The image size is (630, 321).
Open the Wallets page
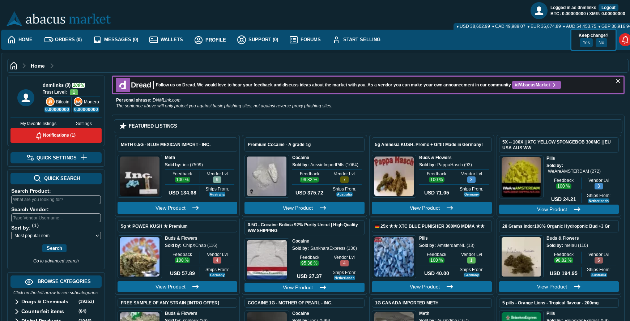(x=166, y=40)
